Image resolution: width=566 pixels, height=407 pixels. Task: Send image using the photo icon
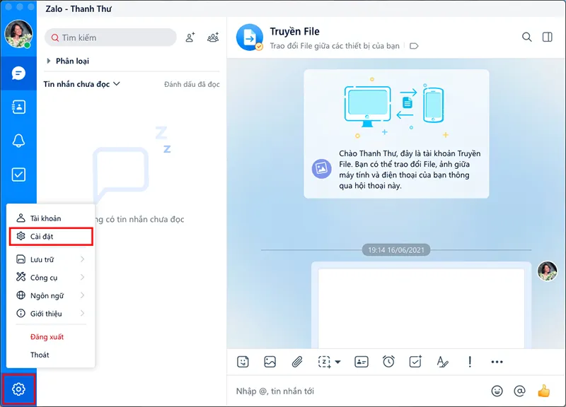coord(270,362)
